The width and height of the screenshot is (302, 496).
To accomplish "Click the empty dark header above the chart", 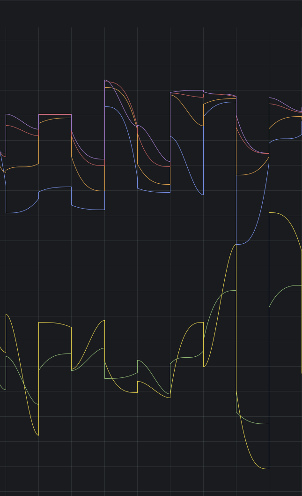I will pos(151,13).
